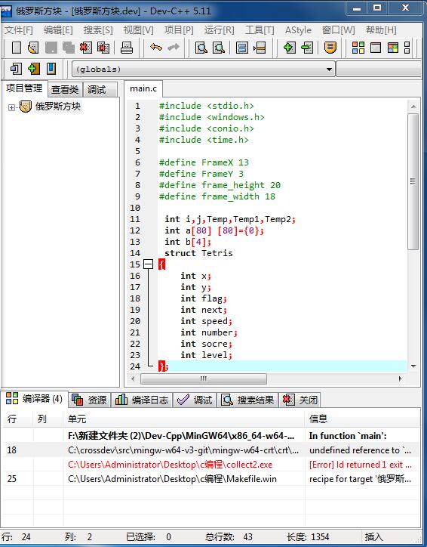Click the Go to function icon
The width and height of the screenshot is (427, 547).
coord(242,48)
